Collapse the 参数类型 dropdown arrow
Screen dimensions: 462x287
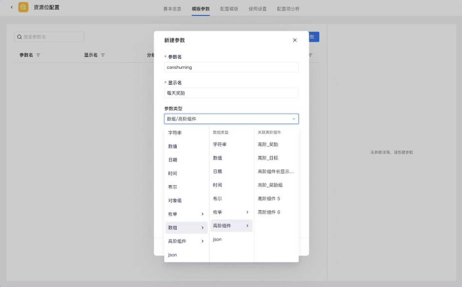click(294, 119)
